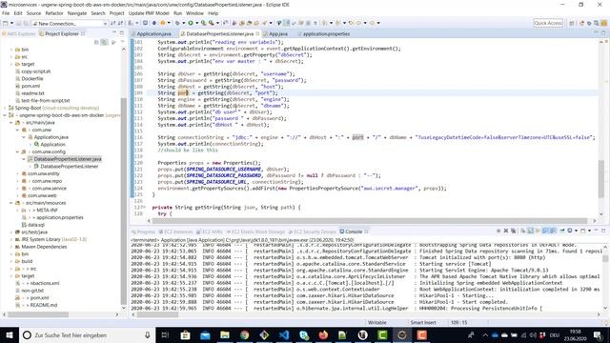
Task: Remove launch with Console X icon
Action: tap(506, 231)
